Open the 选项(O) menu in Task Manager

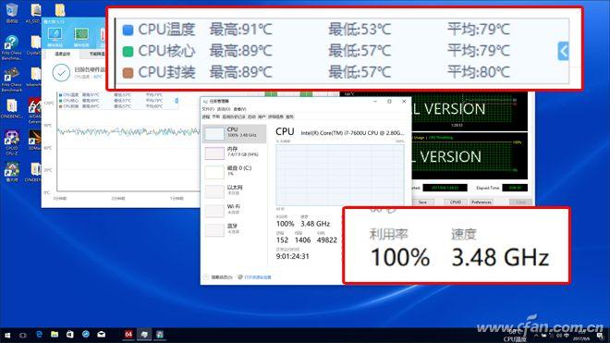(224, 109)
